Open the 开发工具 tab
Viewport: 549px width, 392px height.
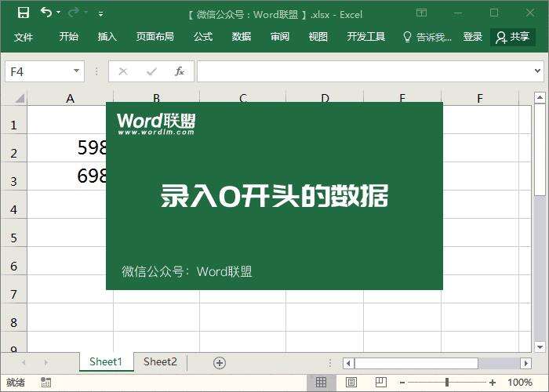(366, 36)
